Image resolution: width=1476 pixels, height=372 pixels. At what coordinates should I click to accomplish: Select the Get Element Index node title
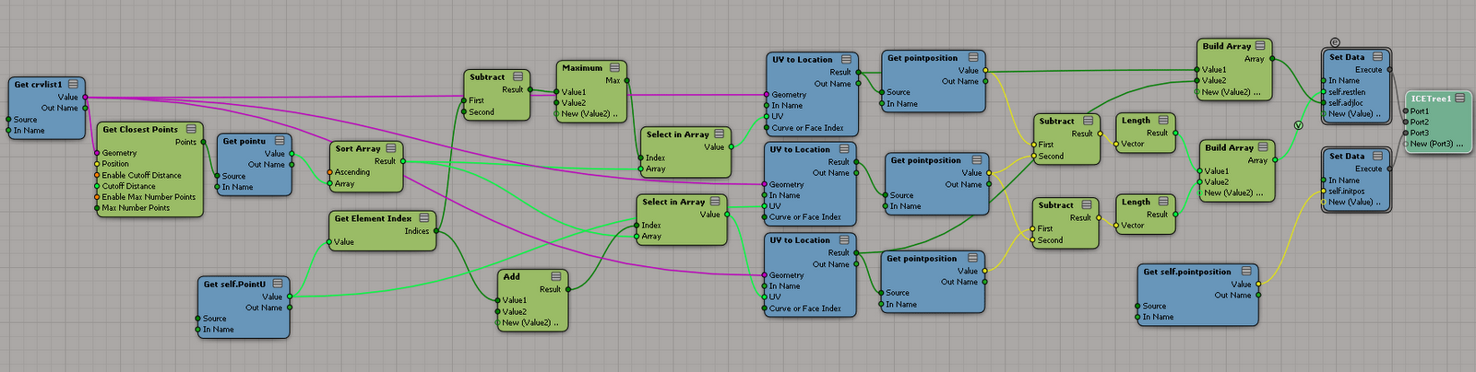coord(373,218)
